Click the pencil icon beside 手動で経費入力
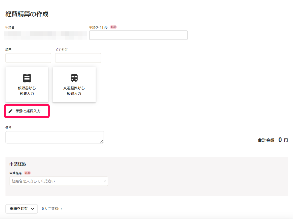The image size is (293, 219). [x=11, y=111]
